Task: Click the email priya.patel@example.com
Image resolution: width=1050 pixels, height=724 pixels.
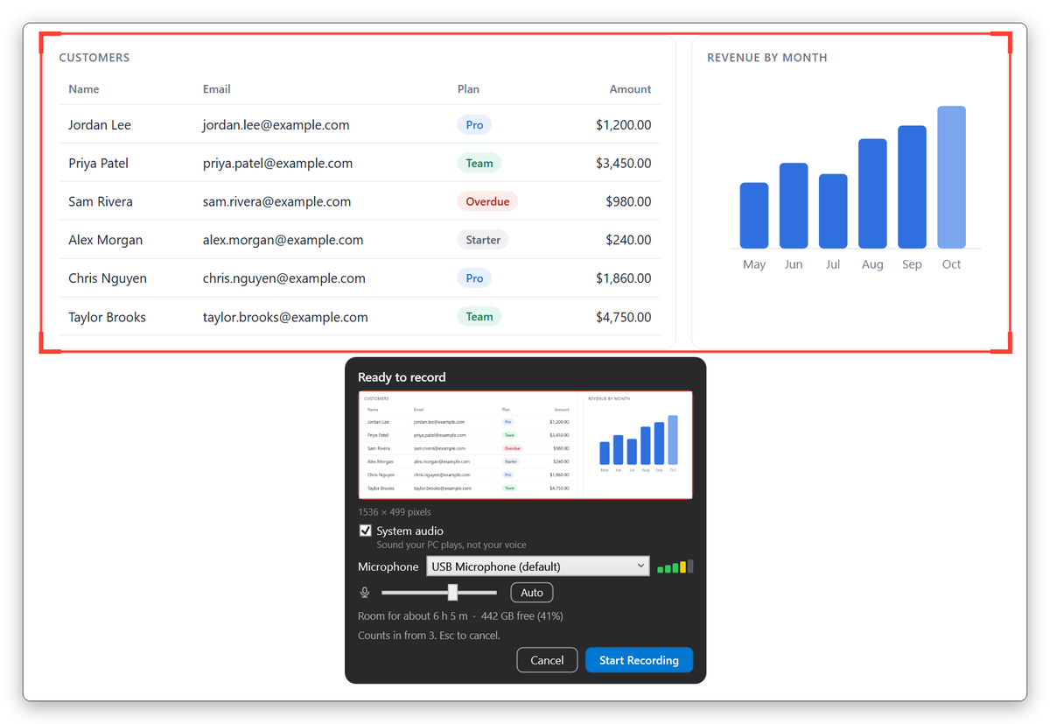Action: click(x=277, y=163)
